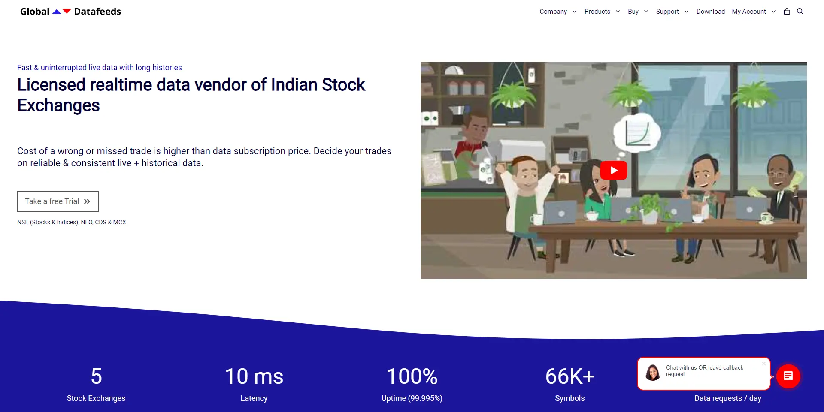Close the chat callback popup
The width and height of the screenshot is (824, 412).
coord(764,364)
